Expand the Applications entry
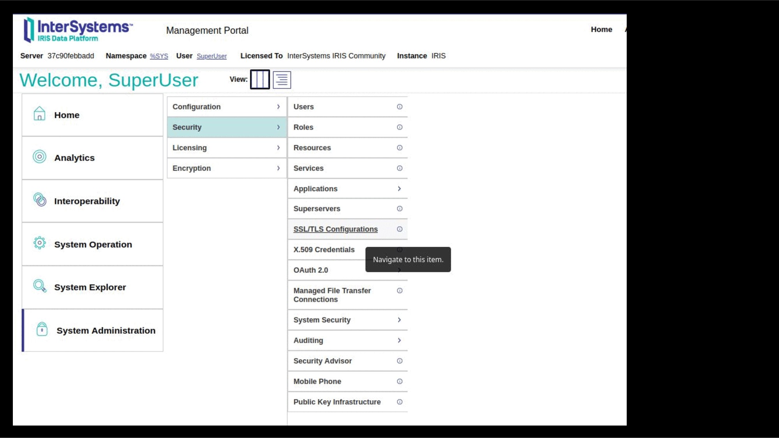779x438 pixels. (x=399, y=188)
